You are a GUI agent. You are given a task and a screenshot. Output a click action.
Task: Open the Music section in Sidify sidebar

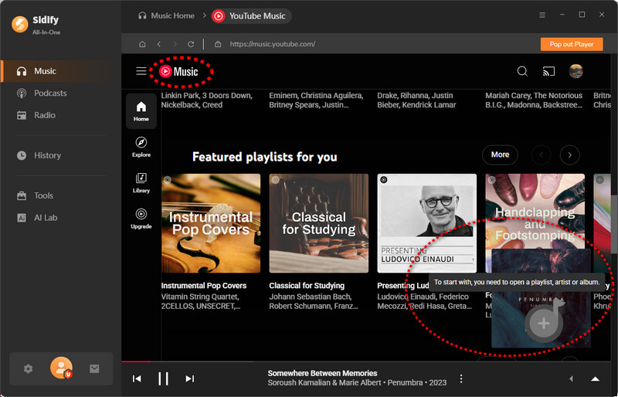(60, 71)
